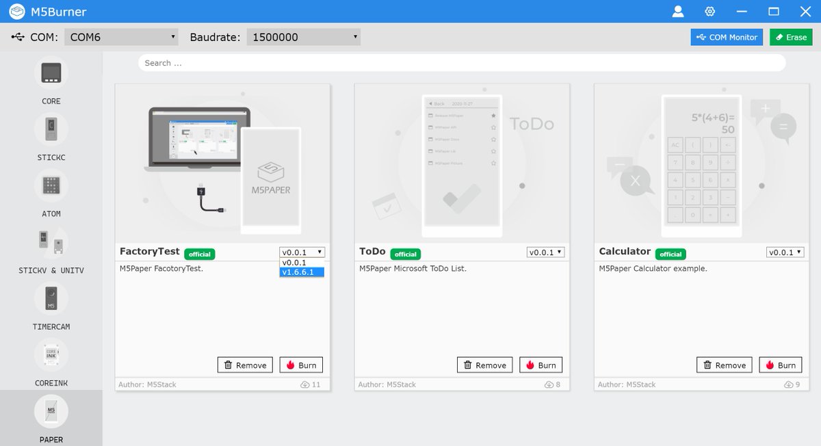Click 'Author: M5Stack' on Calculator card
Screen dimensions: 821x446
click(626, 384)
